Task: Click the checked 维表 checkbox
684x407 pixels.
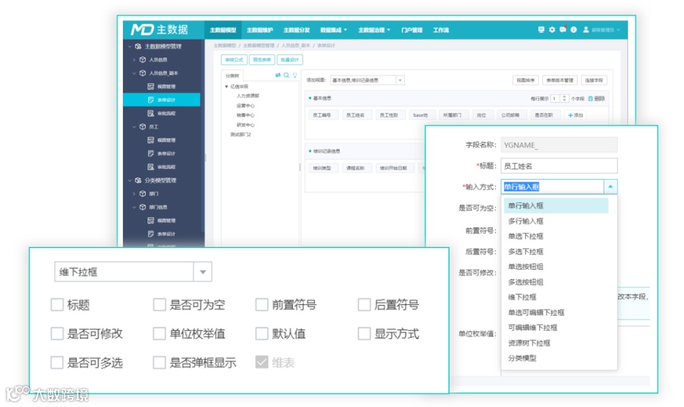Action: [262, 362]
